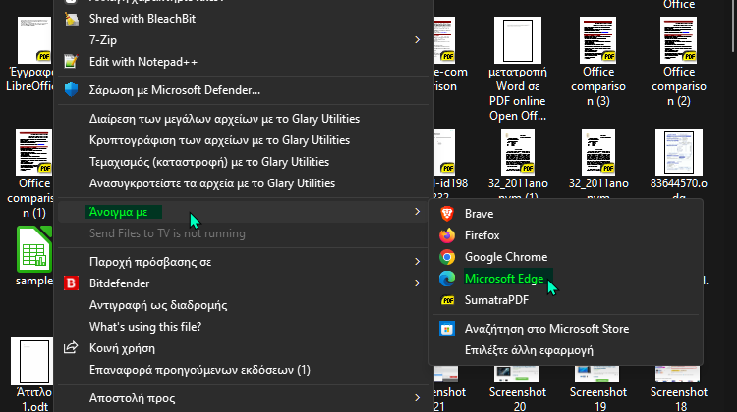Choose Edit with Notepad++
Viewport: 737px width, 412px height.
(244, 62)
